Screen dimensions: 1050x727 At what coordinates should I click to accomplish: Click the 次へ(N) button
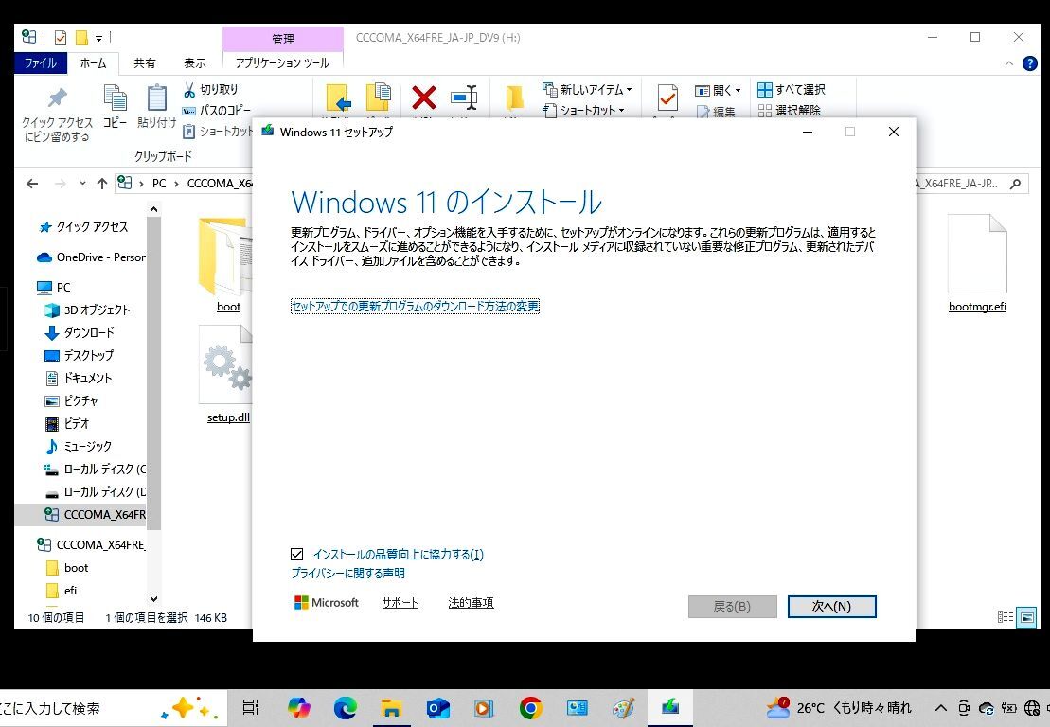tap(831, 607)
